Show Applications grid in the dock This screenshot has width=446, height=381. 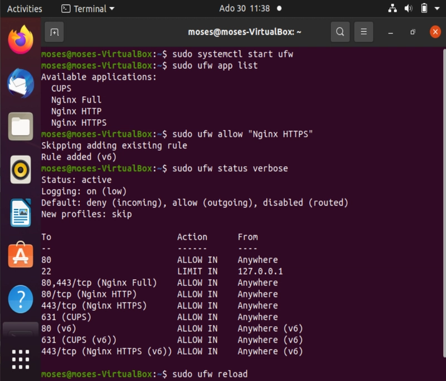[21, 359]
